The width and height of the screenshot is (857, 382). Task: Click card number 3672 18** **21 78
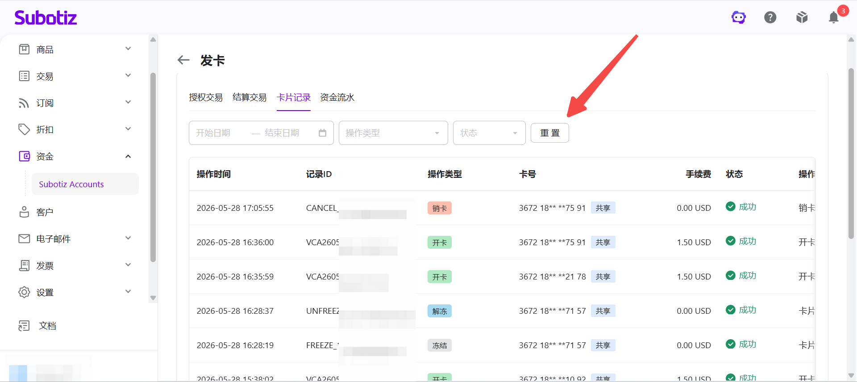(552, 276)
